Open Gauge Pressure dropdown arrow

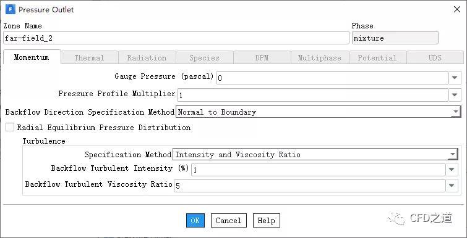point(455,78)
